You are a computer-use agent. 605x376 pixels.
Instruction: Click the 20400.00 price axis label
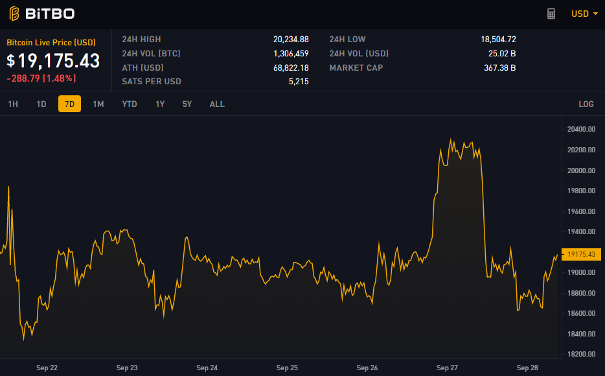pos(581,129)
